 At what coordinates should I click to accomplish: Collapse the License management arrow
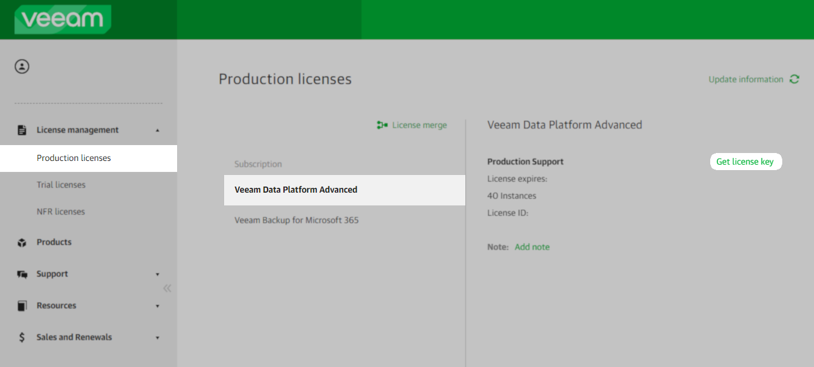coord(158,130)
